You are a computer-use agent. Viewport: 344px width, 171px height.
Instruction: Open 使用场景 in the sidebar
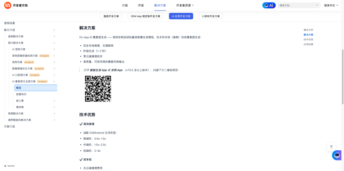tap(10, 23)
